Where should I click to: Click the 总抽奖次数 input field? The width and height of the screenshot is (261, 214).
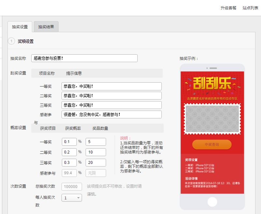pos(72,186)
